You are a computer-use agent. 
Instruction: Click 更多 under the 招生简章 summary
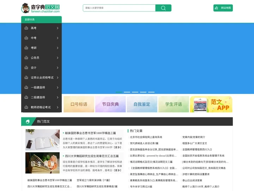pyautogui.click(x=117, y=170)
